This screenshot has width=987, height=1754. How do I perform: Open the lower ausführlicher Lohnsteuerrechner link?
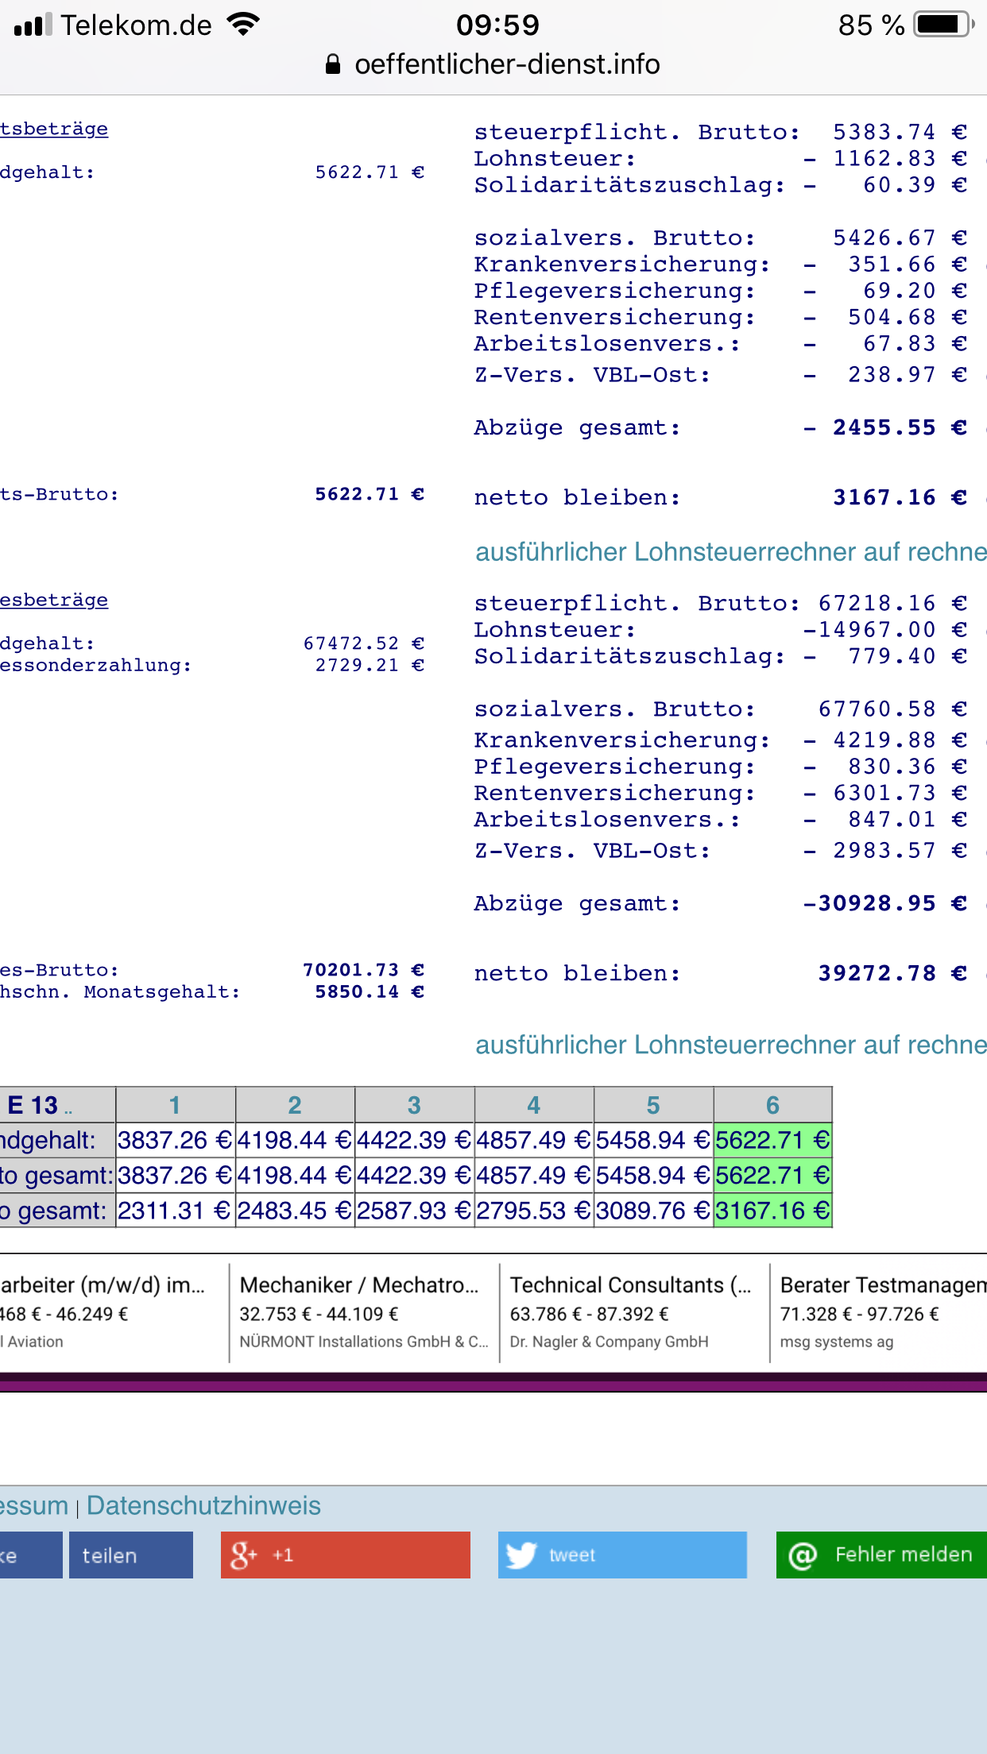[x=730, y=1045]
